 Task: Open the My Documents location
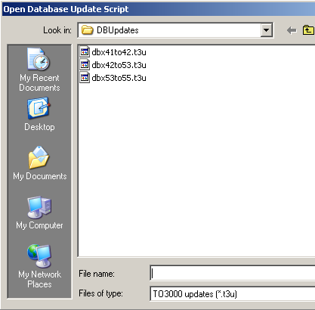pos(39,163)
